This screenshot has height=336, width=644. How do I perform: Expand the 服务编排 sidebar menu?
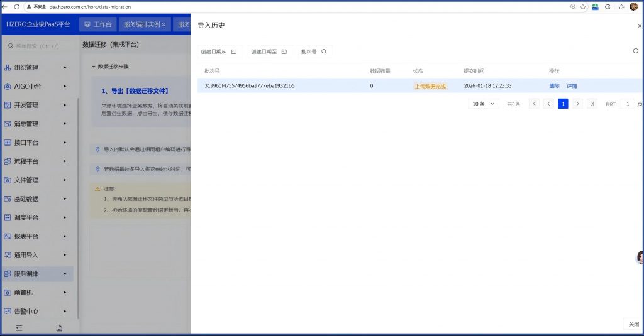(x=38, y=274)
